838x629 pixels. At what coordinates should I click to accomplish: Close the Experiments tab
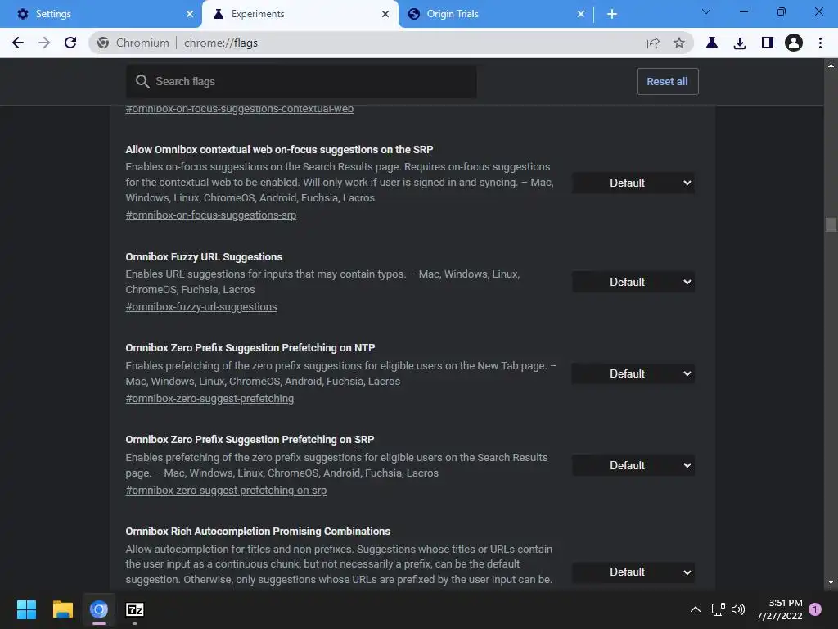(x=385, y=14)
